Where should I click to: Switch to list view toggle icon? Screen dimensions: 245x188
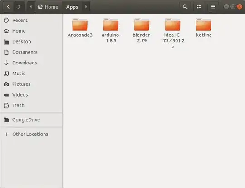click(x=199, y=7)
